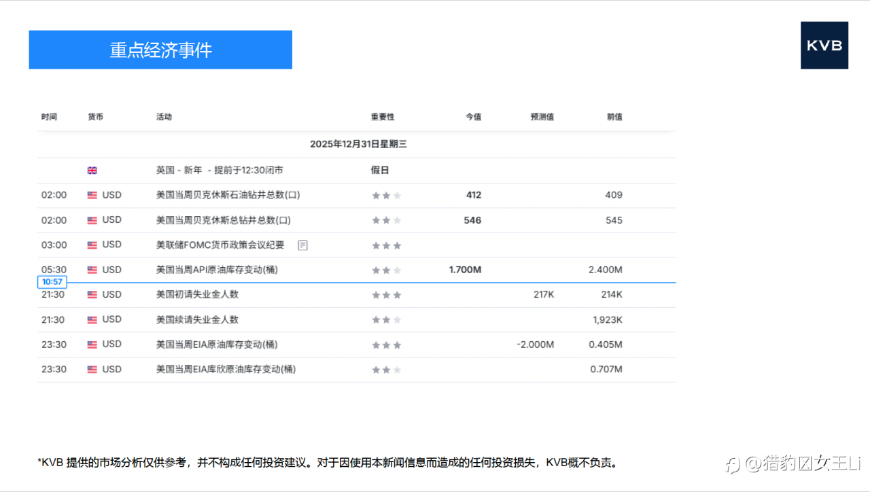This screenshot has width=870, height=492.
Task: Open the 美国初请失业金人数 event
Action: [197, 295]
